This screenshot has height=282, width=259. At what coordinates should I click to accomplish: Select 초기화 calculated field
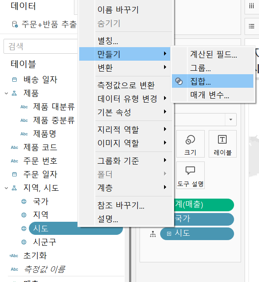pyautogui.click(x=35, y=256)
